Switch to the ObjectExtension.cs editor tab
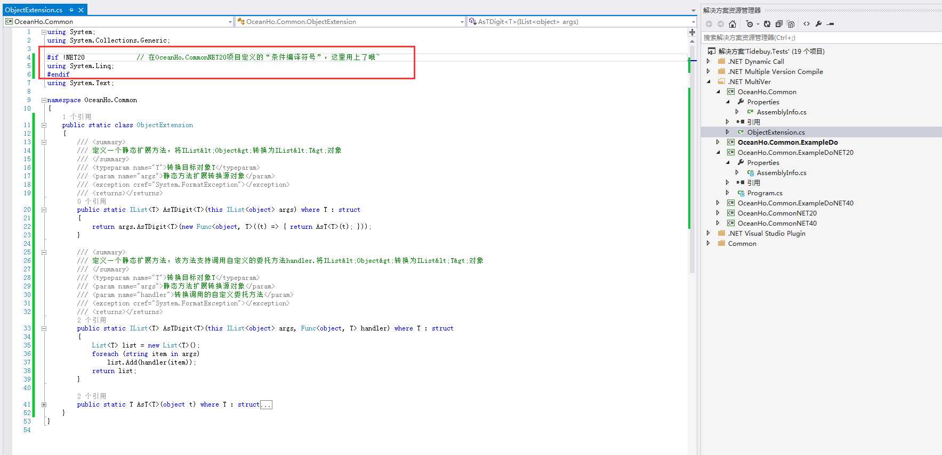The image size is (942, 455). pyautogui.click(x=34, y=10)
